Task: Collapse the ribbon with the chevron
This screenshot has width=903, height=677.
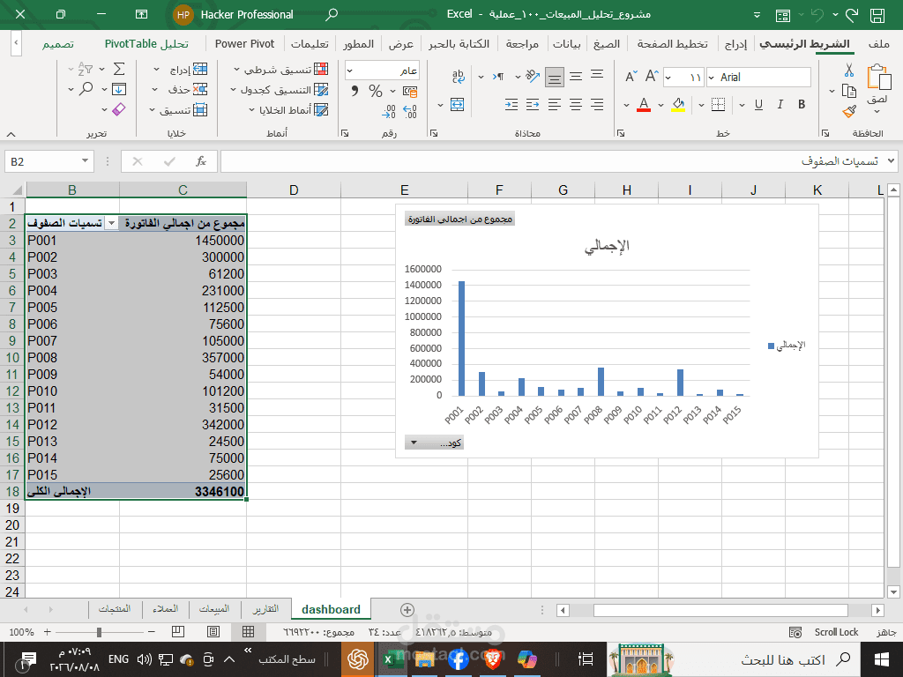Action: 11,134
